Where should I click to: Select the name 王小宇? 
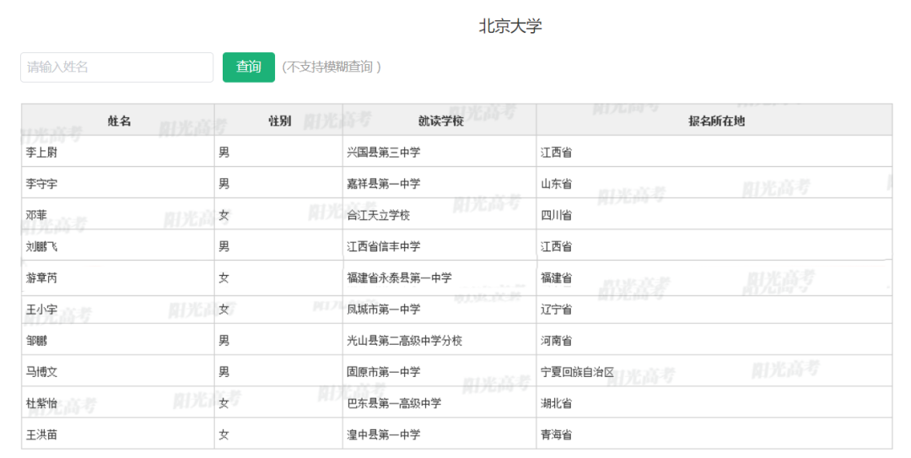pos(41,310)
